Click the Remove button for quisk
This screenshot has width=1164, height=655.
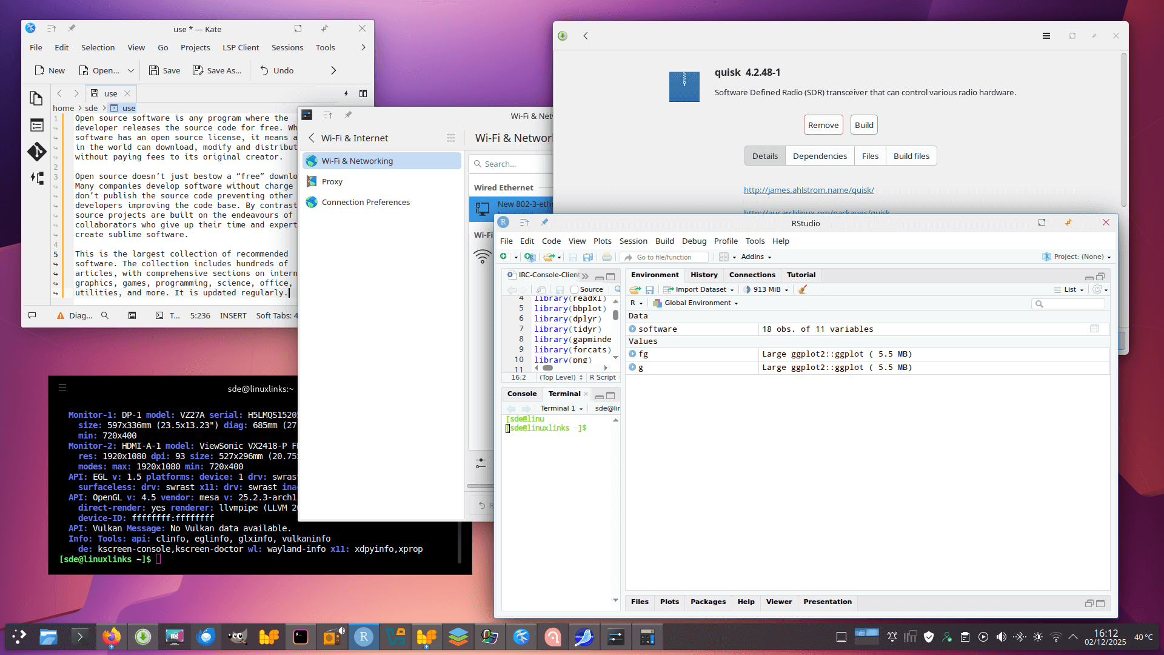(823, 125)
